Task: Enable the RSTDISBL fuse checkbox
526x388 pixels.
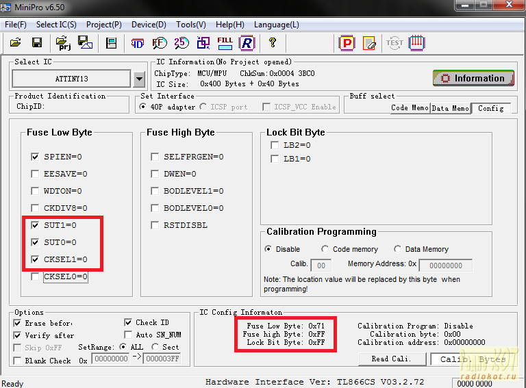Action: point(155,225)
